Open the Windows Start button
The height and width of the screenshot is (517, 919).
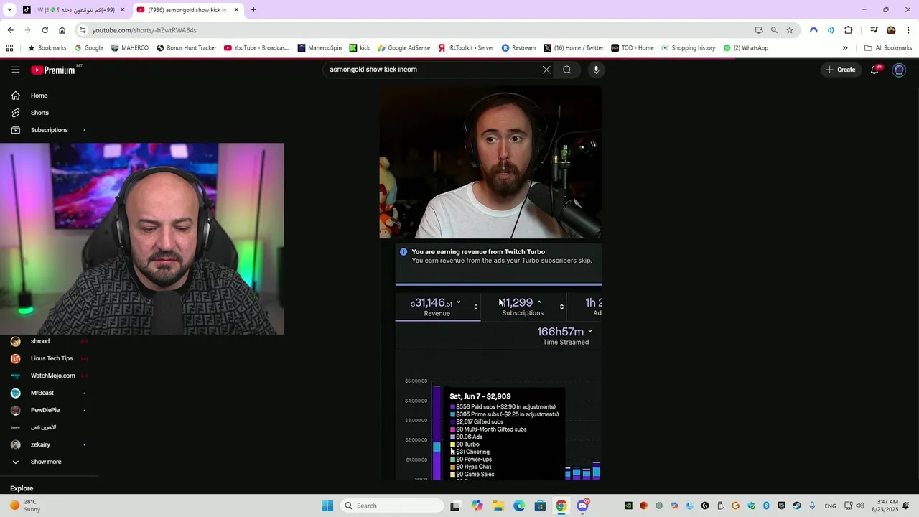[327, 506]
